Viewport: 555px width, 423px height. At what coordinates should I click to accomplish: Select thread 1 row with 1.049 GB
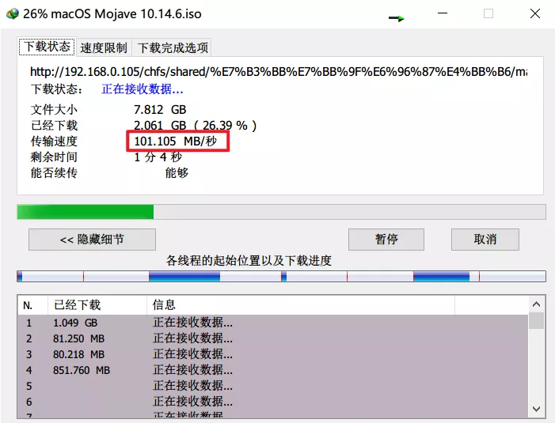point(273,323)
